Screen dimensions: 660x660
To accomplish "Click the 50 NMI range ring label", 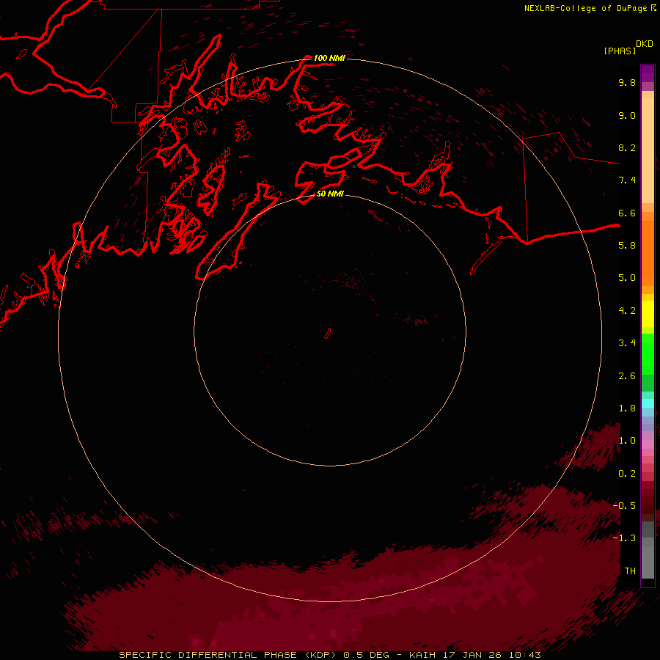I will point(330,194).
